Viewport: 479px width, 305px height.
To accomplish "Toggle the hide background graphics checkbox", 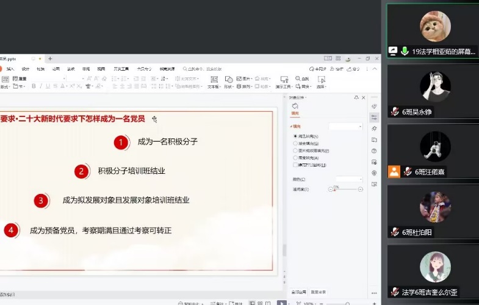I will point(296,165).
